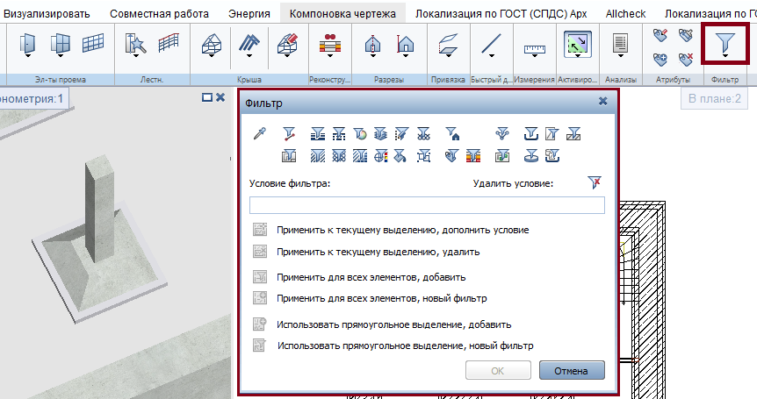
Task: Open the Совместная работа tab
Action: point(159,13)
